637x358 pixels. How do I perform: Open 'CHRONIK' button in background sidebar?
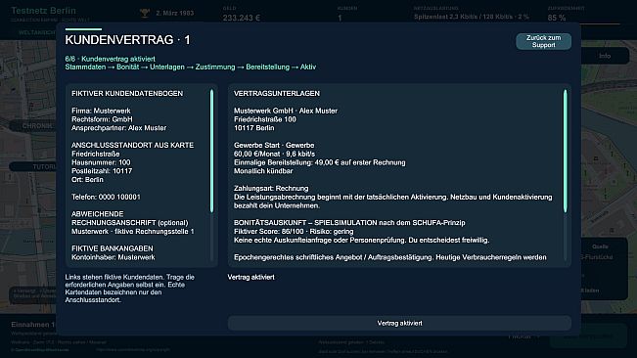coord(37,126)
